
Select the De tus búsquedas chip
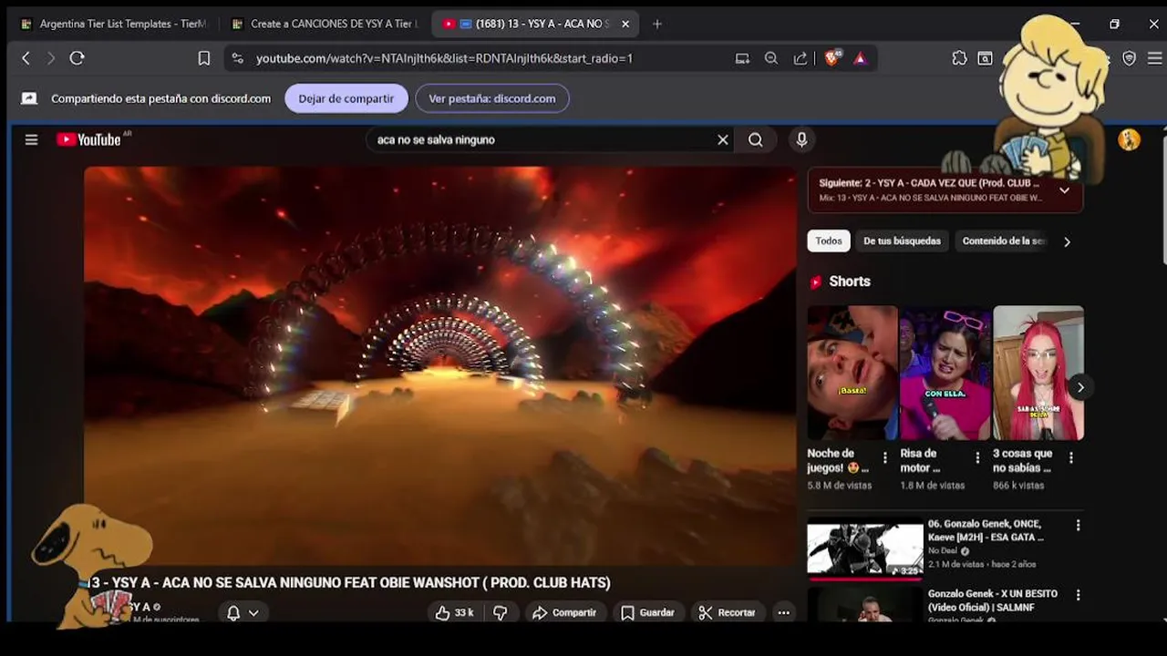point(902,241)
